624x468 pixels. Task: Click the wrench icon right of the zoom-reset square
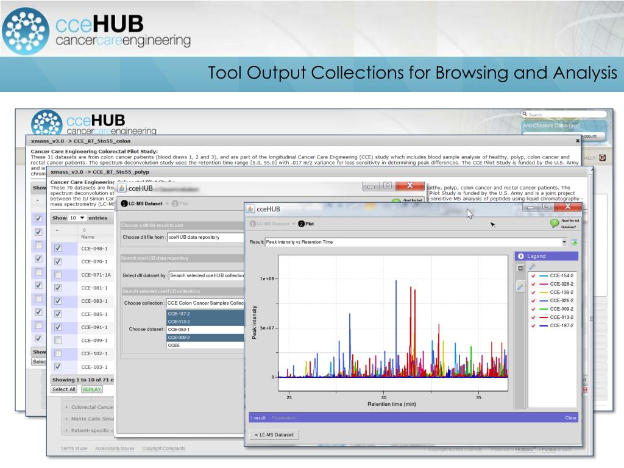[532, 267]
